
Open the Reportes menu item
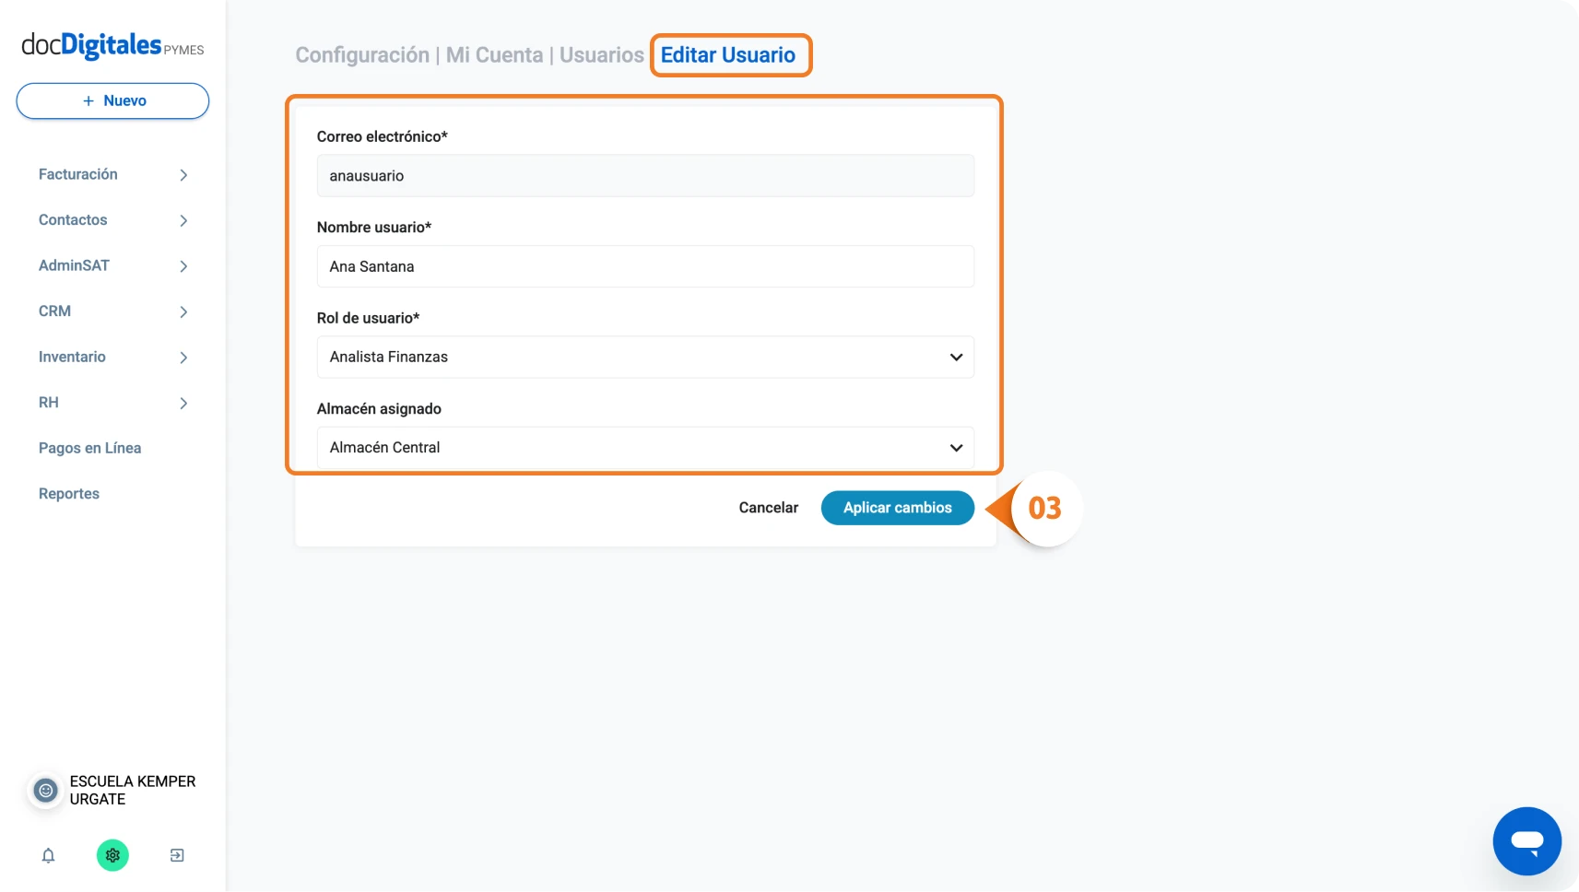click(x=69, y=494)
